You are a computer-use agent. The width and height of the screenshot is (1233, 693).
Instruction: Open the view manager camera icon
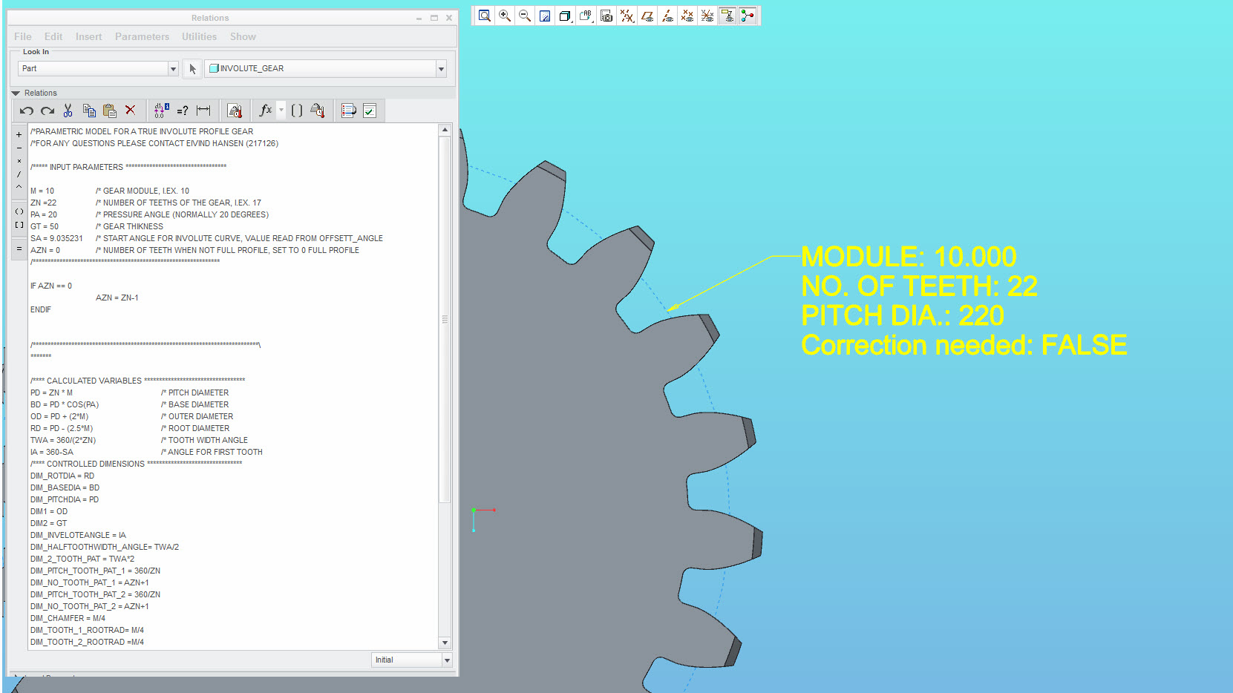point(606,16)
